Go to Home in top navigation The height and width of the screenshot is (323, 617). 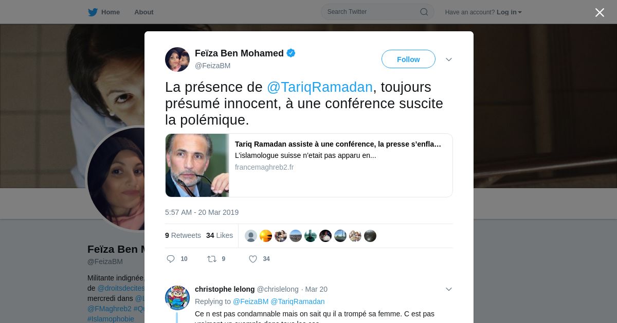111,12
